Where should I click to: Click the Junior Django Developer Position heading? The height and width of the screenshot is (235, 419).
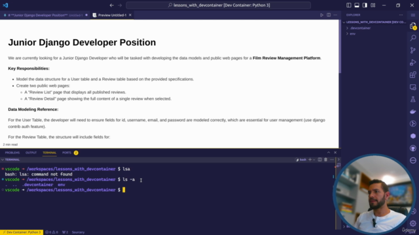point(82,42)
